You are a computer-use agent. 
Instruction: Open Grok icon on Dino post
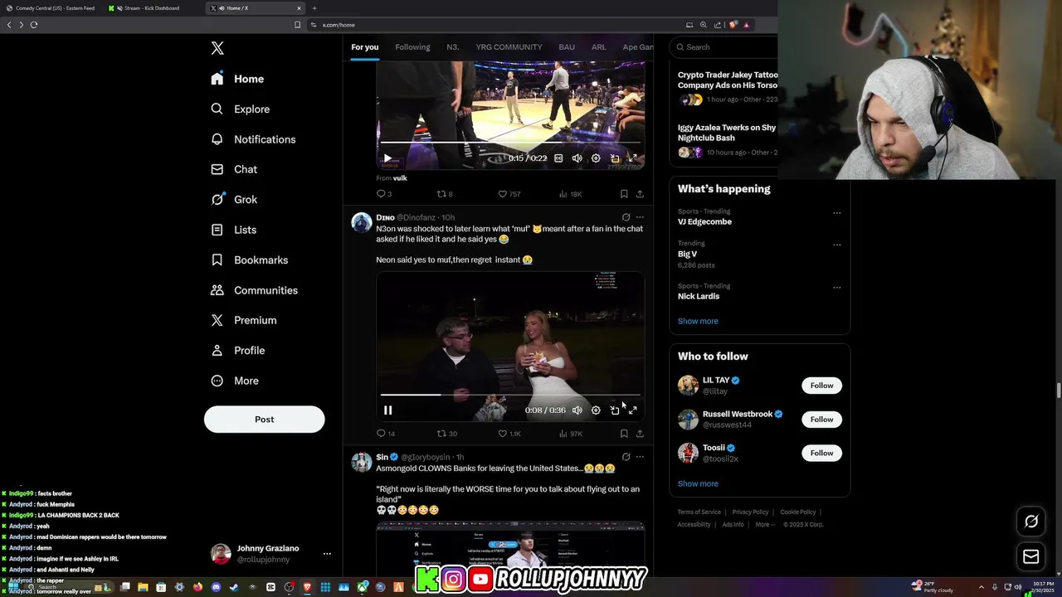(626, 217)
